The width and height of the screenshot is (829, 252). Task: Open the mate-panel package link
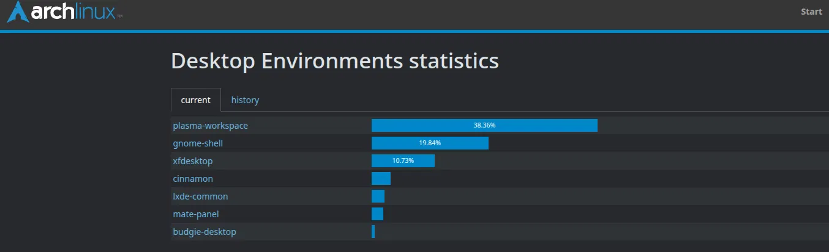point(196,214)
